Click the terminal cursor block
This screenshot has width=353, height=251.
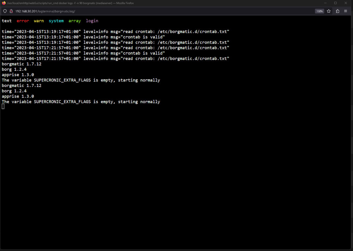[3, 106]
